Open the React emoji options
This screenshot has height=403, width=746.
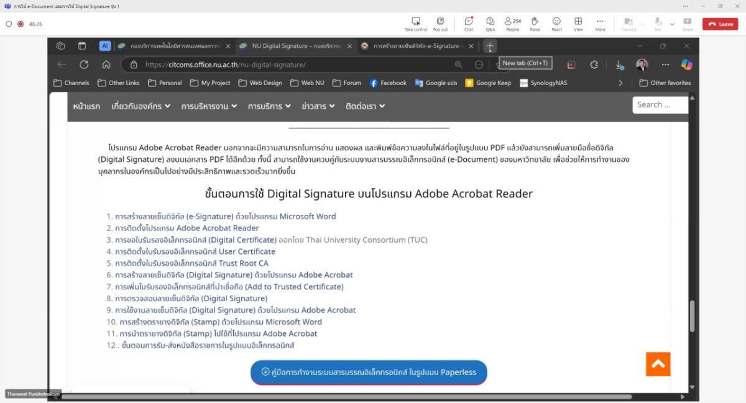[x=556, y=24]
